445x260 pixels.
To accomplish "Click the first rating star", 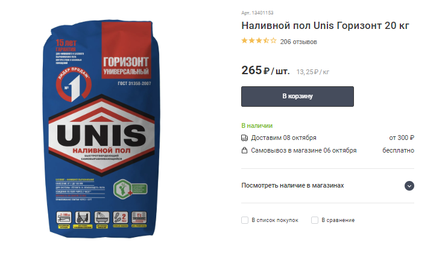I will point(244,40).
